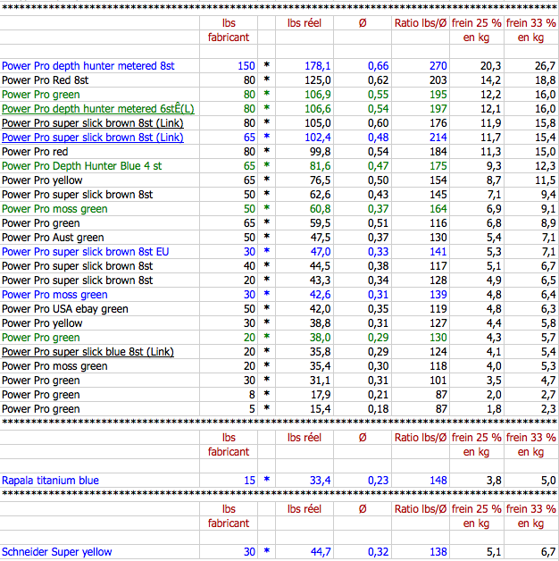Select the 38,8 lbs réel value
The image size is (559, 561).
coord(320,323)
